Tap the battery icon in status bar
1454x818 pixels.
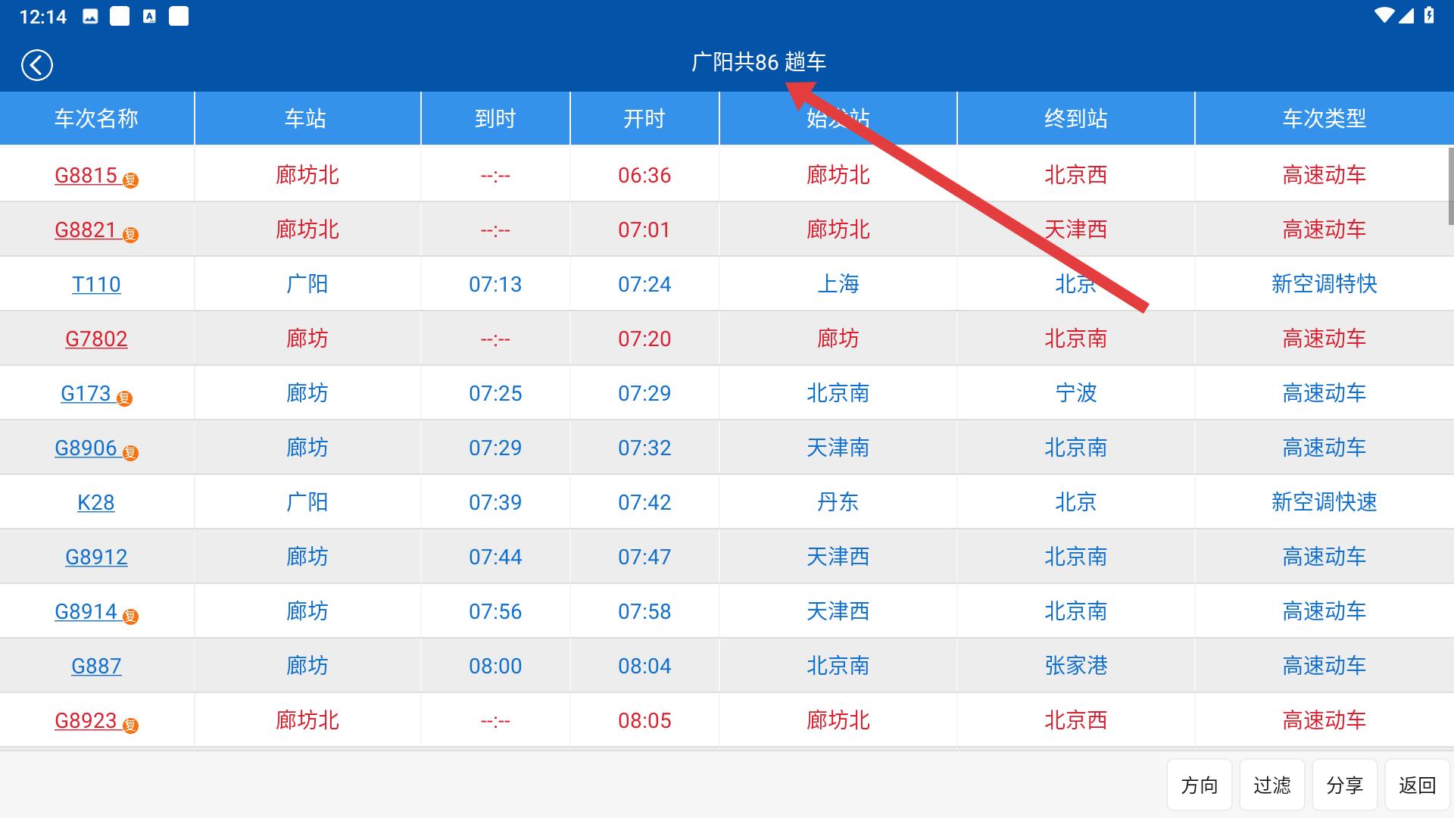click(x=1429, y=16)
